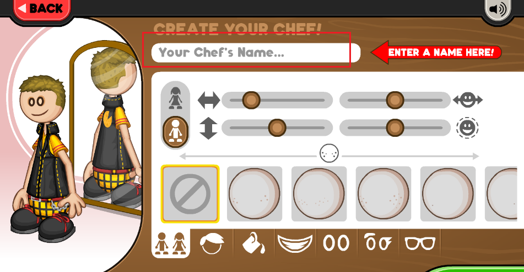Click the Your Chef's Name input field
Viewport: 524px width, 272px height.
[256, 53]
